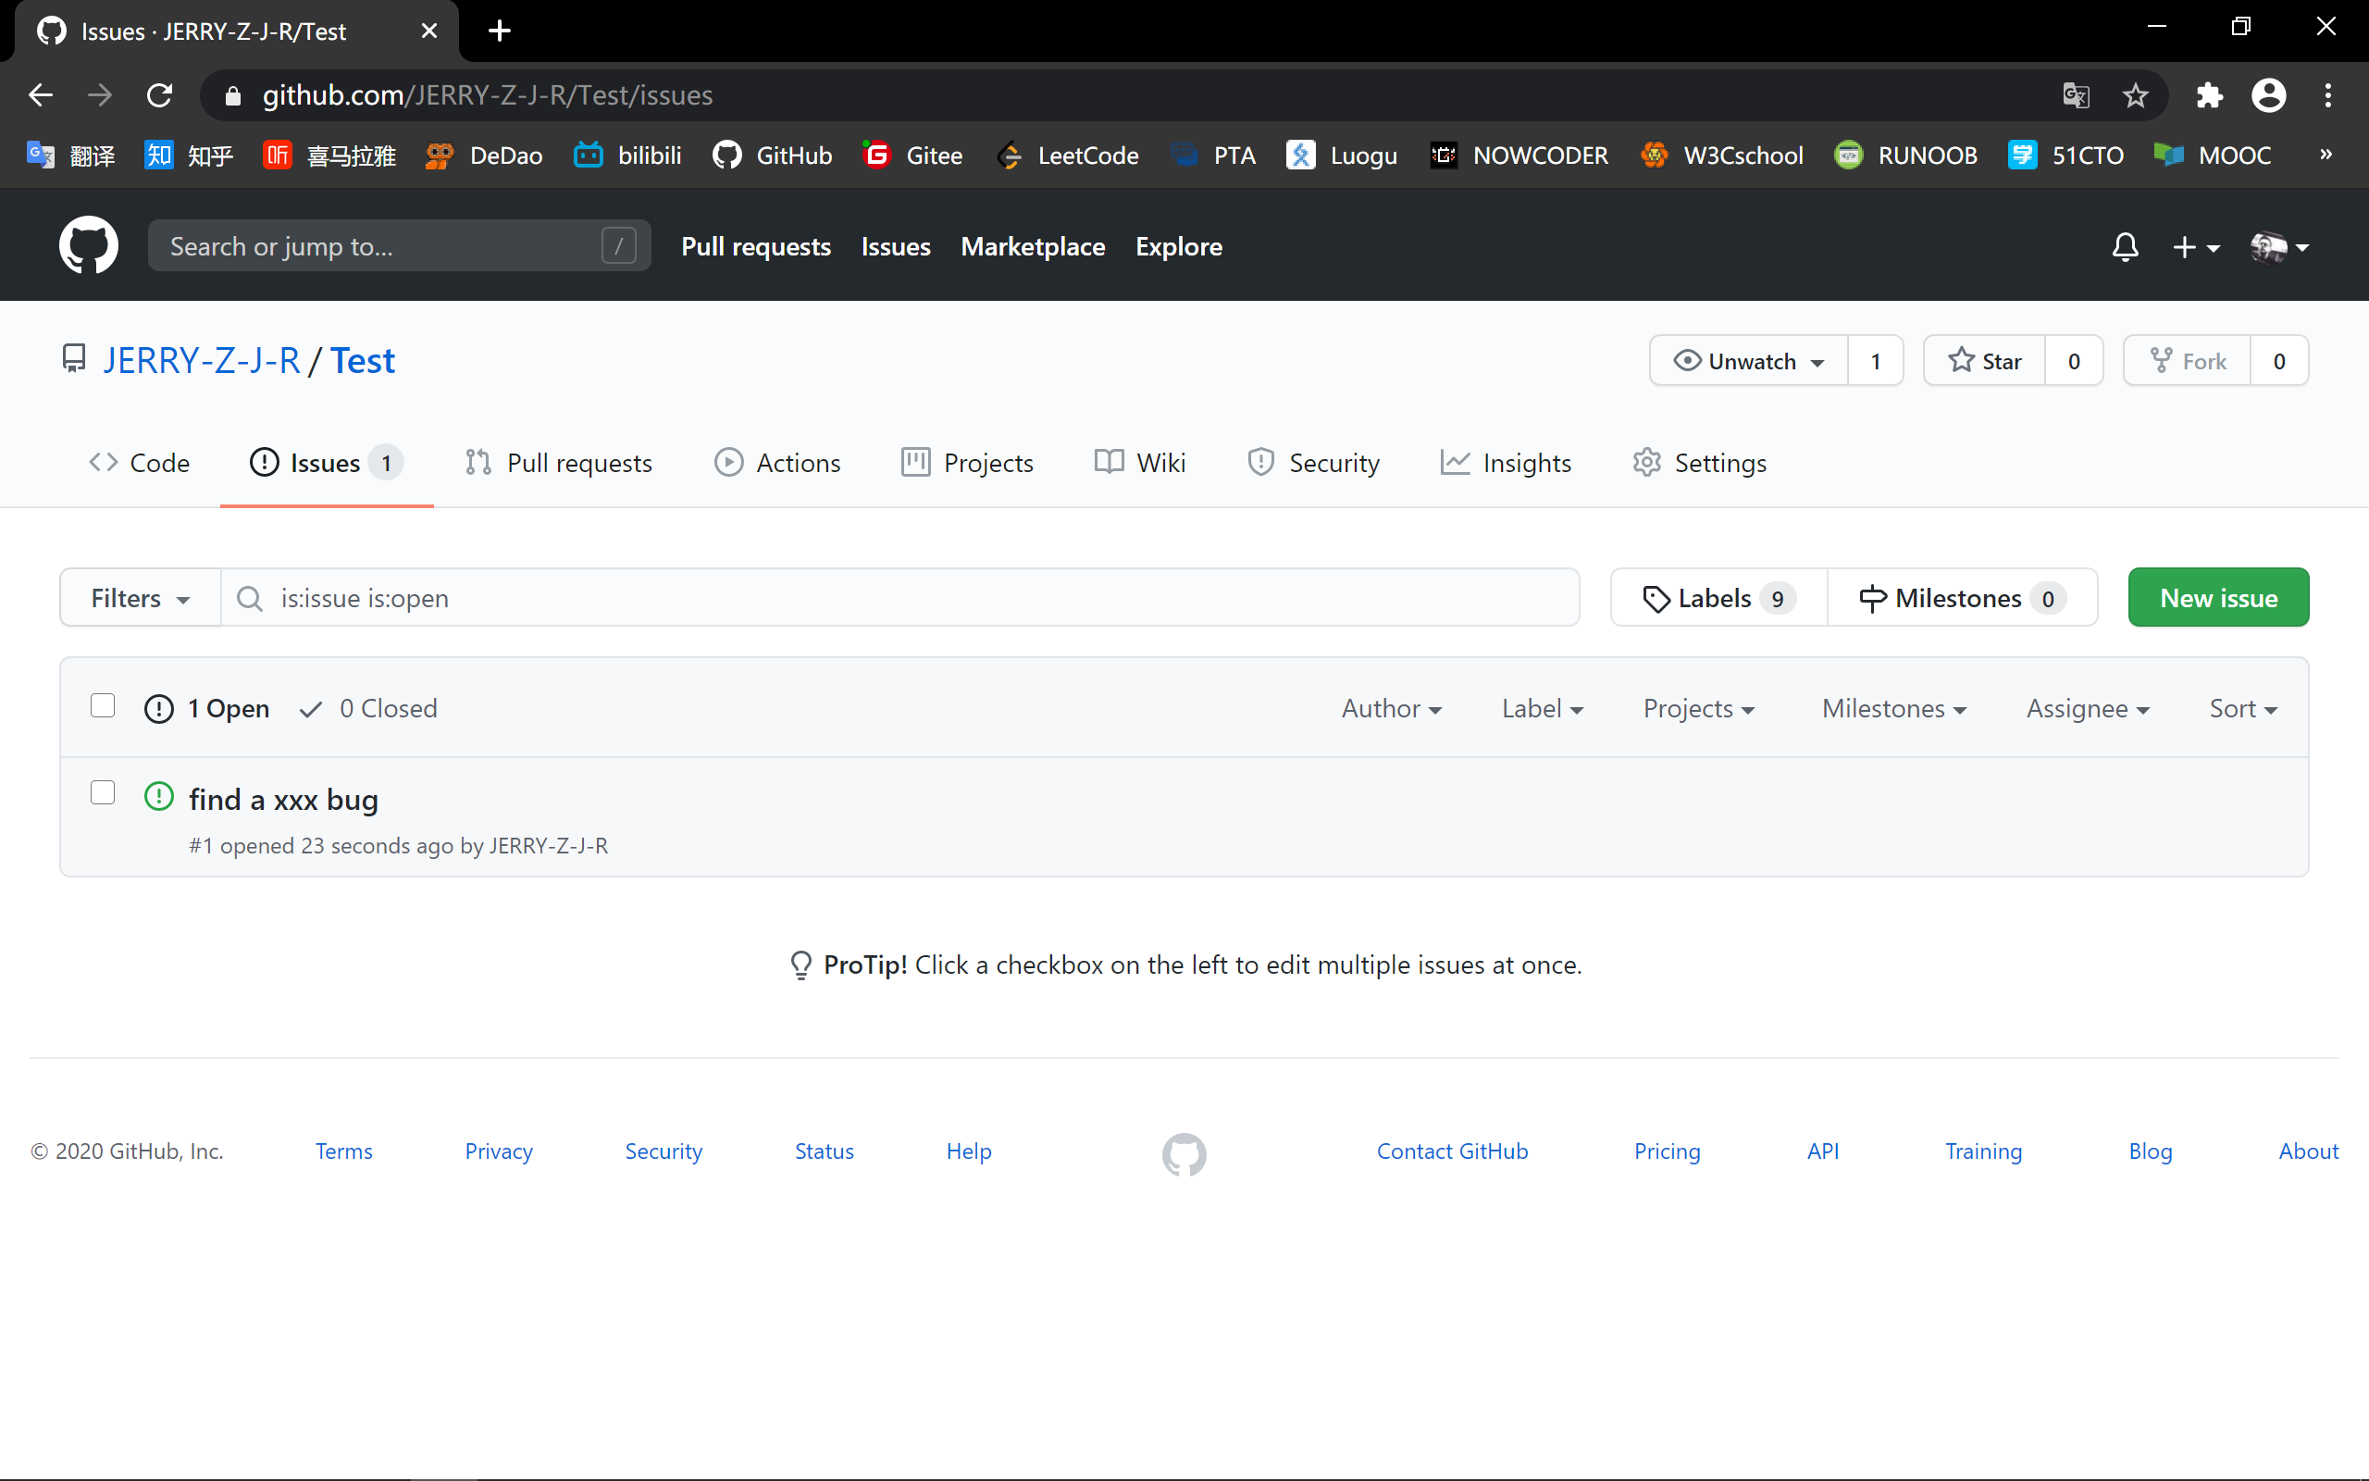Click the footer GitHub mark icon

click(x=1184, y=1154)
